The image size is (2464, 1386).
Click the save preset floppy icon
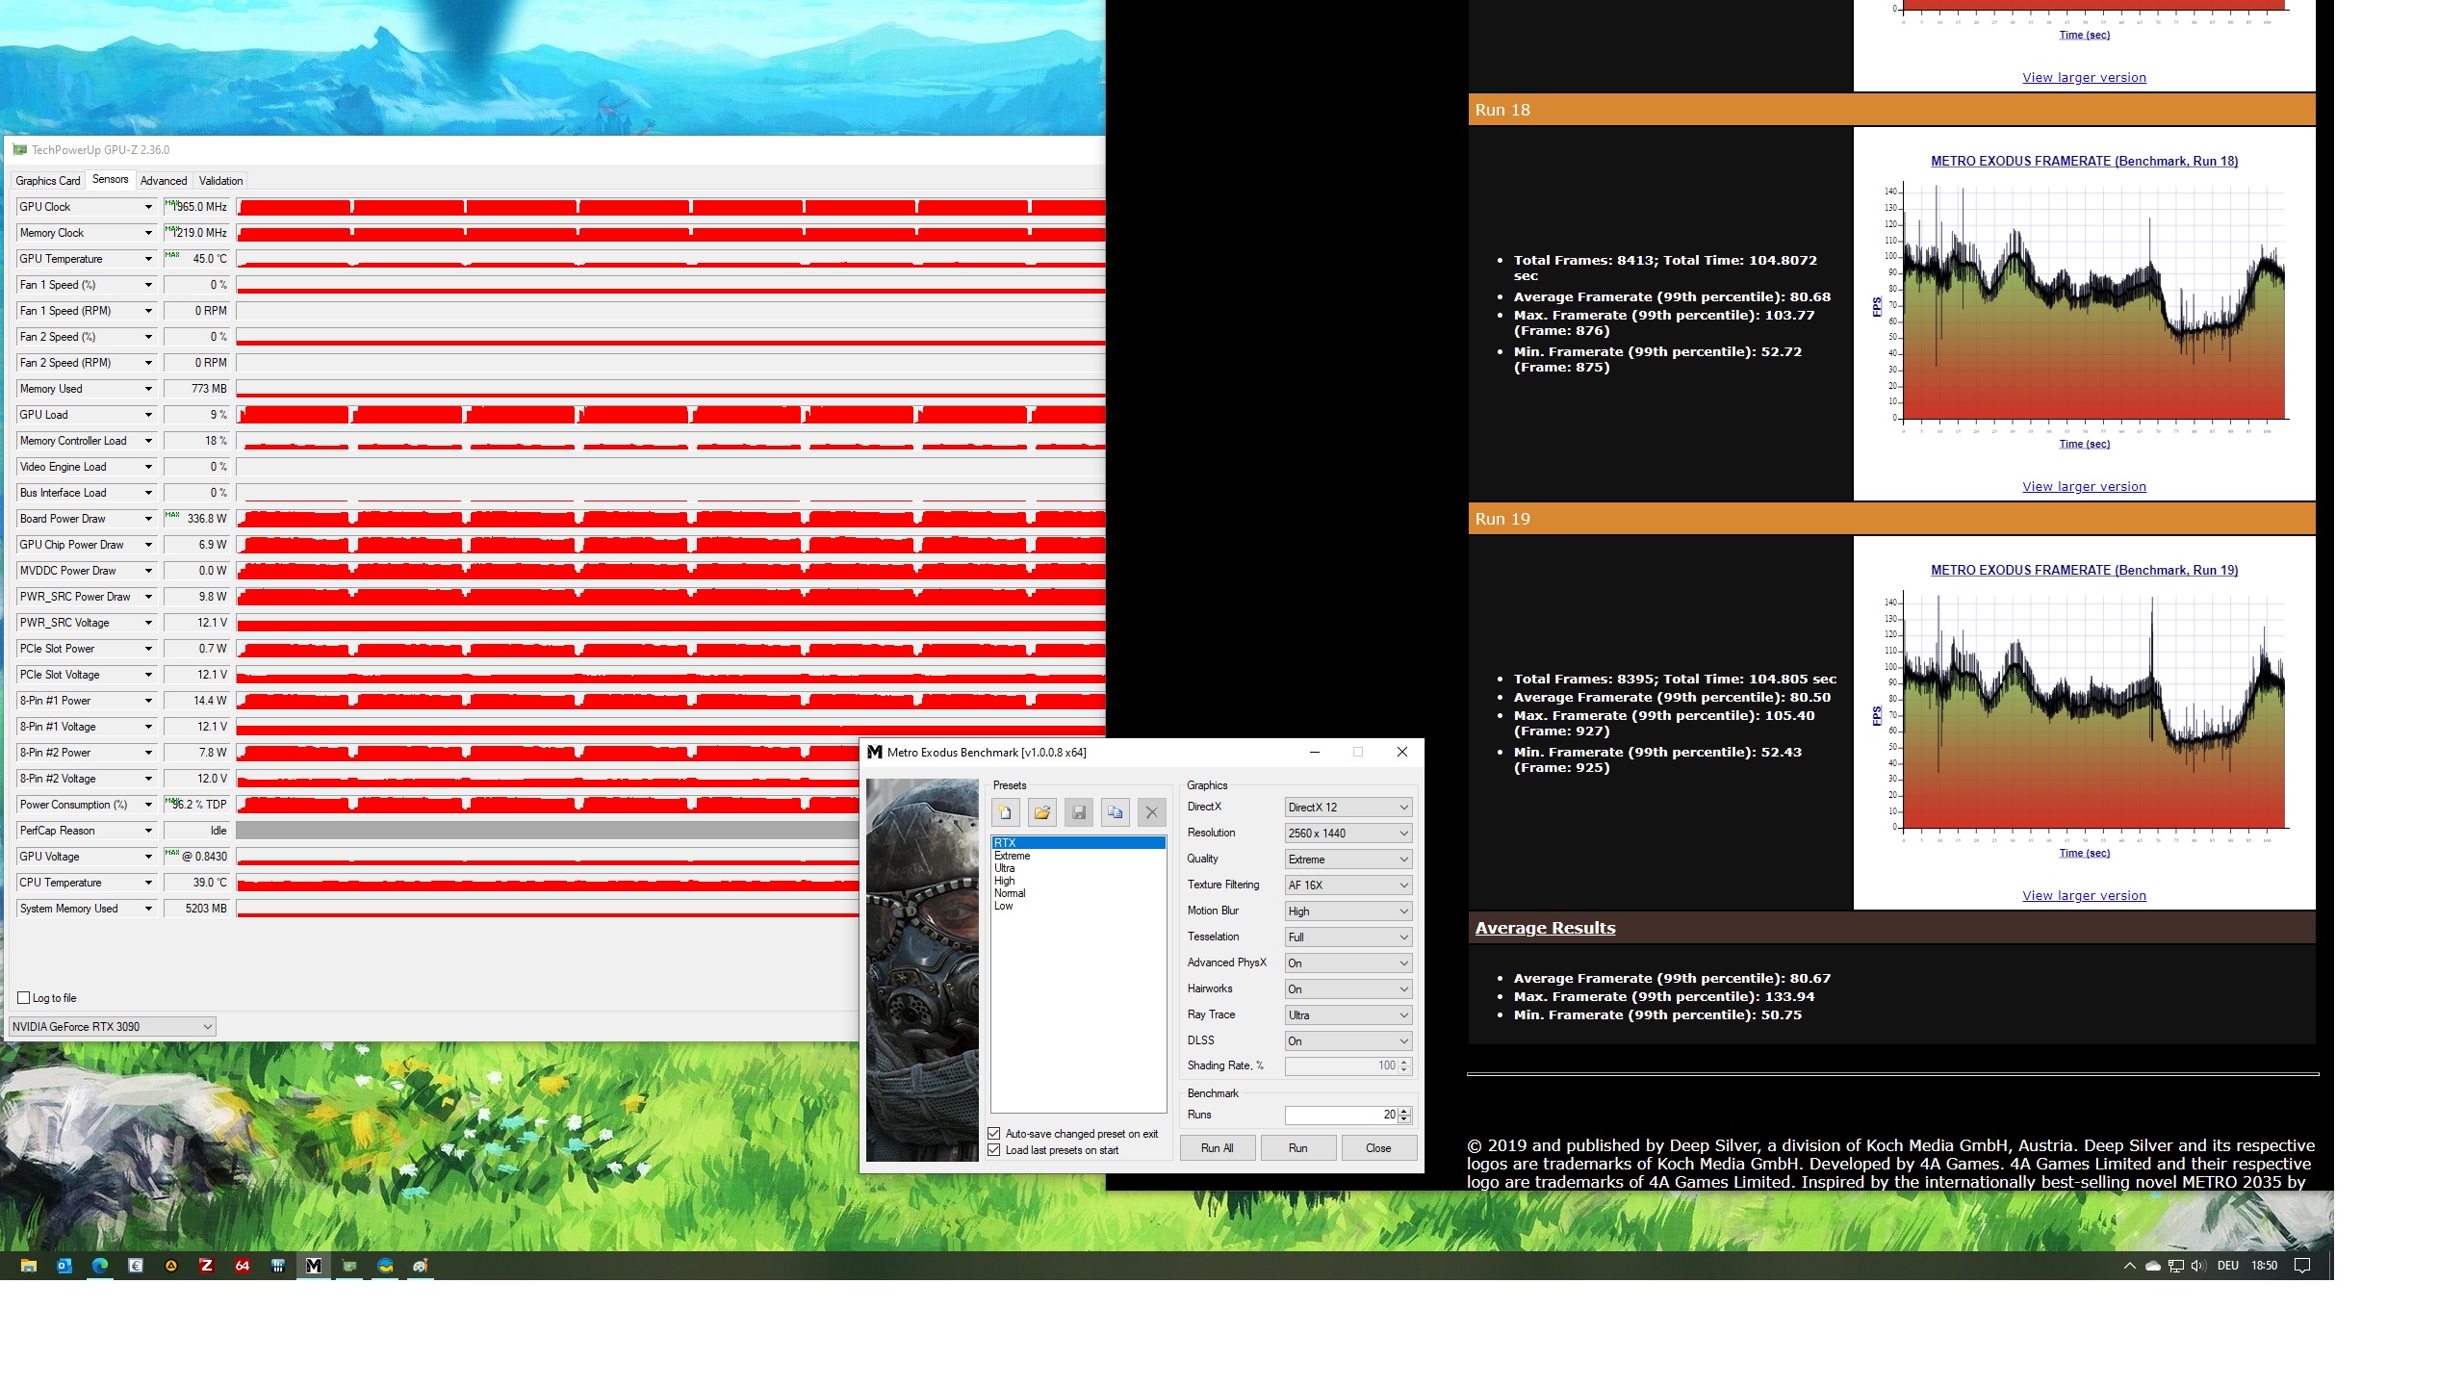point(1078,812)
